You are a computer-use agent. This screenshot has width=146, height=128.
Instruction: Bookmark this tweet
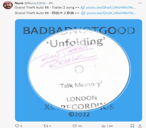[x=132, y=126]
